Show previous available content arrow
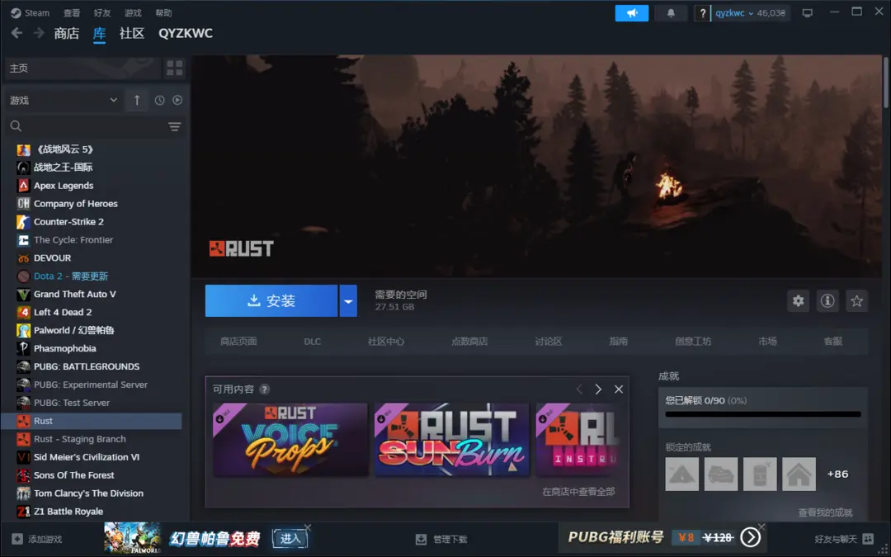 click(579, 389)
